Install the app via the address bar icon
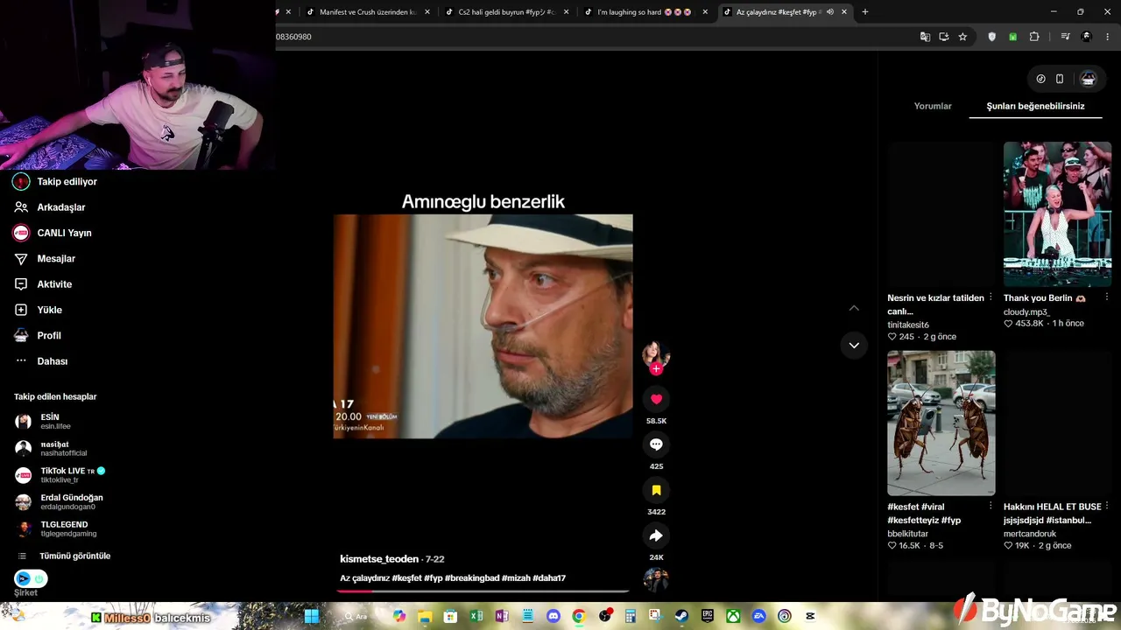Image resolution: width=1121 pixels, height=630 pixels. coord(944,37)
